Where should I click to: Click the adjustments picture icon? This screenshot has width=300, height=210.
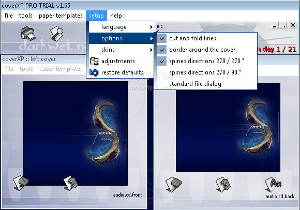point(94,61)
